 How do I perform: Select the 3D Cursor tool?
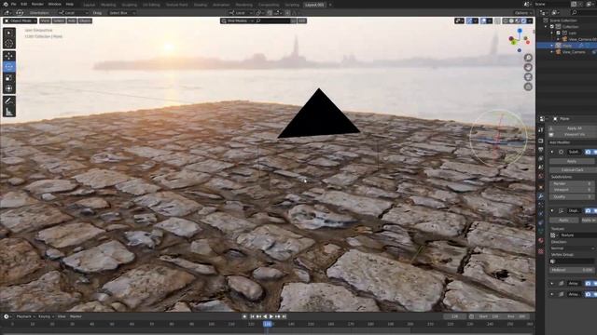tap(9, 44)
